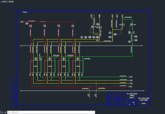165x114 pixels.
Task: Select the wavy break symbol on red line
Action: [x=43, y=22]
